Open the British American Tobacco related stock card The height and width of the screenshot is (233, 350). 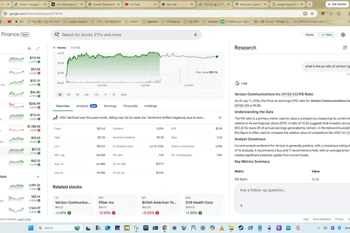coord(160,205)
